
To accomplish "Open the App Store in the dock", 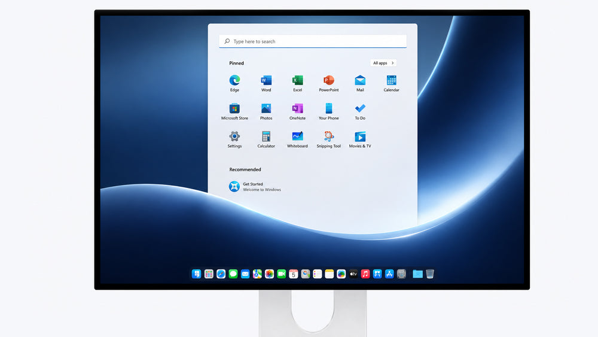I will tap(389, 274).
